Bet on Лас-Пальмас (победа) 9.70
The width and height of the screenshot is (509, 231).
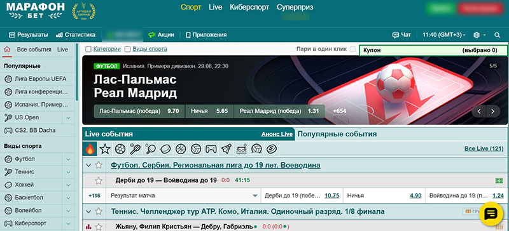(139, 111)
